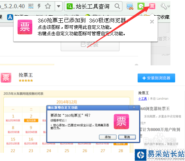Click 取消 in the confirm dialog
The height and width of the screenshot is (161, 185).
pos(127,137)
